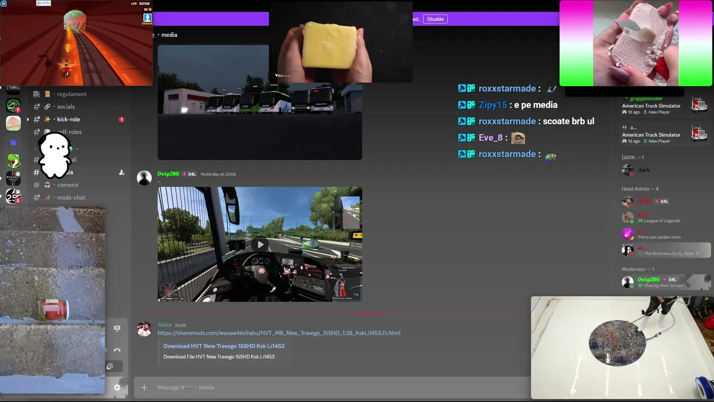Open the mods-chat channel
The image size is (714, 402).
coord(71,198)
